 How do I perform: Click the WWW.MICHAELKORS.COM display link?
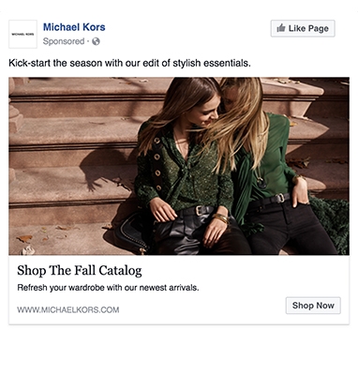(68, 310)
